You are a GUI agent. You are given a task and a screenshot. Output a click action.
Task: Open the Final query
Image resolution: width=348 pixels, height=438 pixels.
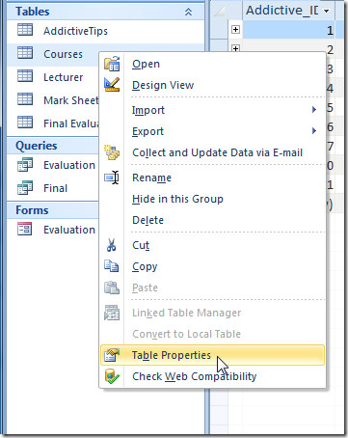tap(55, 188)
